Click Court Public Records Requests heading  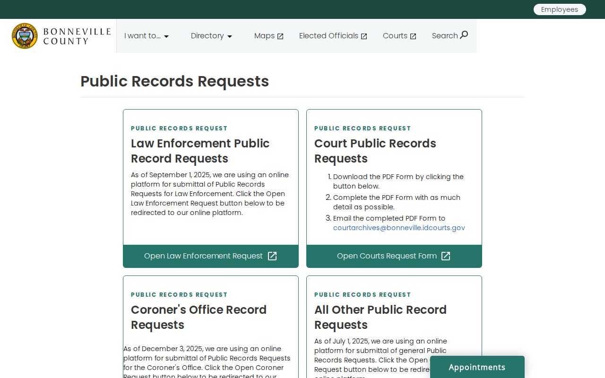[x=375, y=151]
